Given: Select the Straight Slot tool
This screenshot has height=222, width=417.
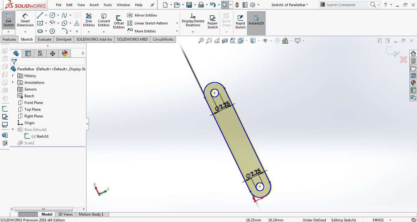Looking at the screenshot, I should click(40, 31).
